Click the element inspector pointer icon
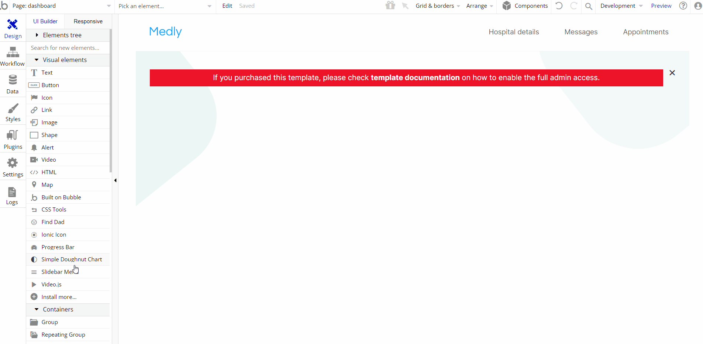The width and height of the screenshot is (703, 344). (x=405, y=6)
